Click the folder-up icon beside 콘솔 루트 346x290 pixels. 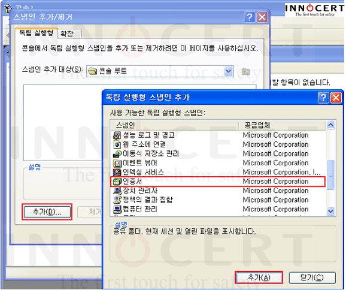(x=245, y=71)
